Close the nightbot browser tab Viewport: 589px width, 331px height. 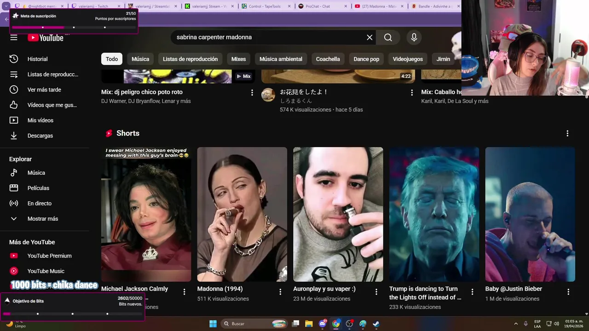pyautogui.click(x=62, y=6)
